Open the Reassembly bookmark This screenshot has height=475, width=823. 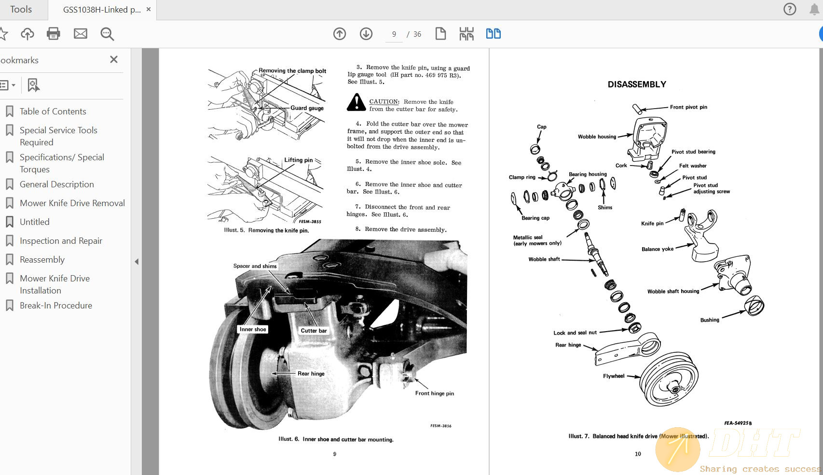[42, 260]
